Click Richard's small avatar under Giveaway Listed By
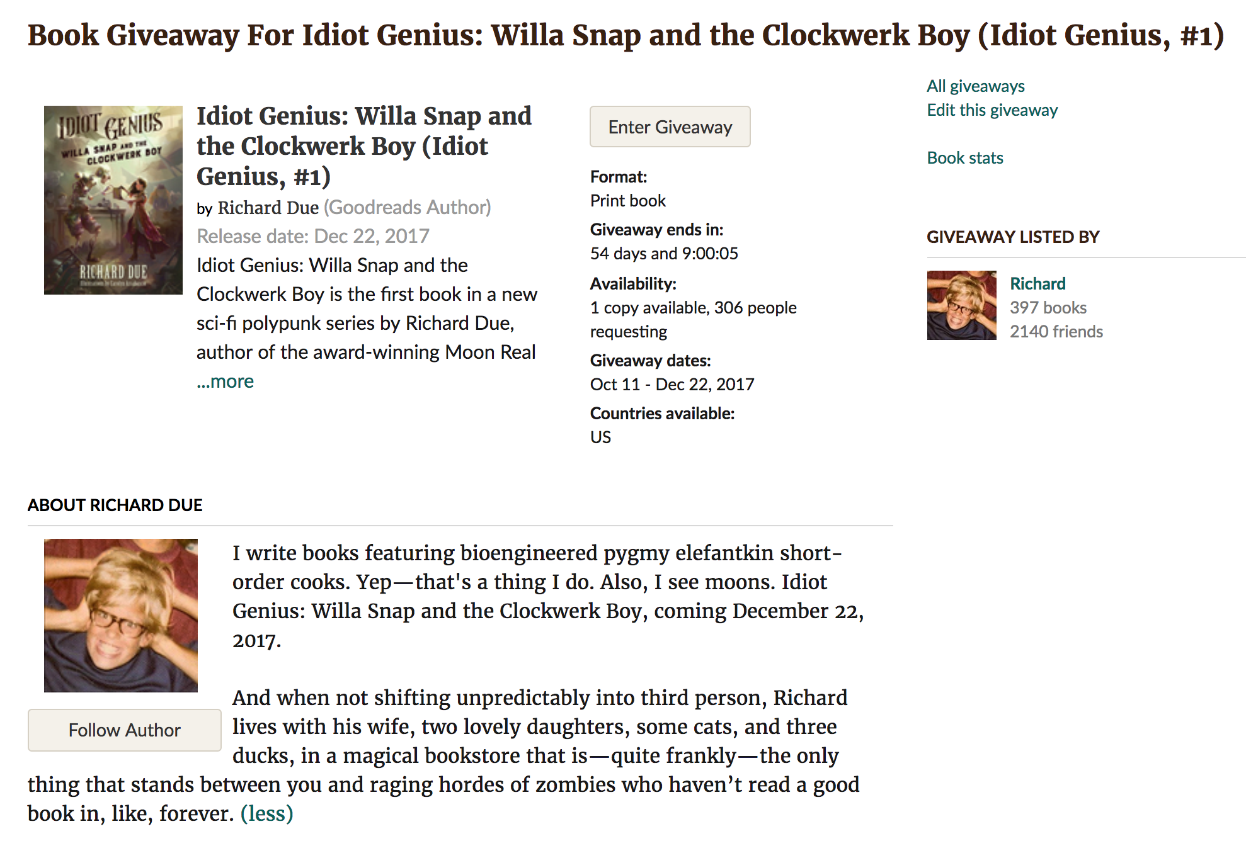The image size is (1246, 841). [961, 305]
